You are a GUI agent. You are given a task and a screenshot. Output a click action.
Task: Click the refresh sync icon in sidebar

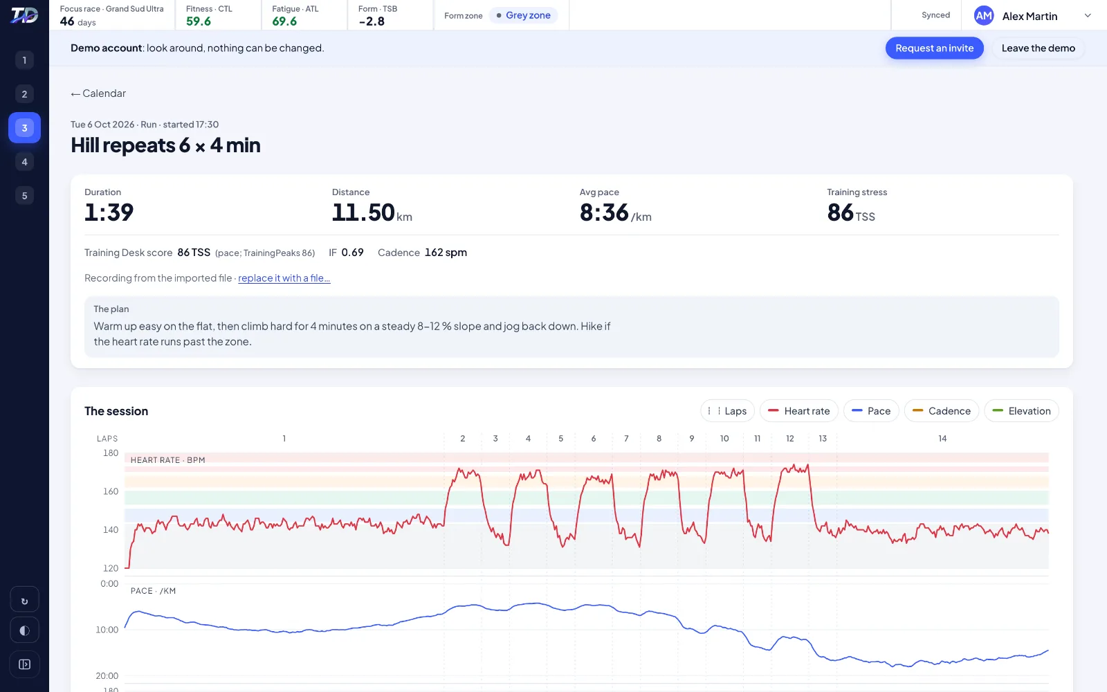pos(24,600)
